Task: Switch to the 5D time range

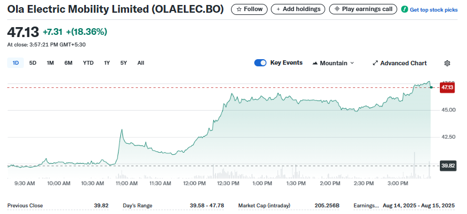Action: point(33,62)
